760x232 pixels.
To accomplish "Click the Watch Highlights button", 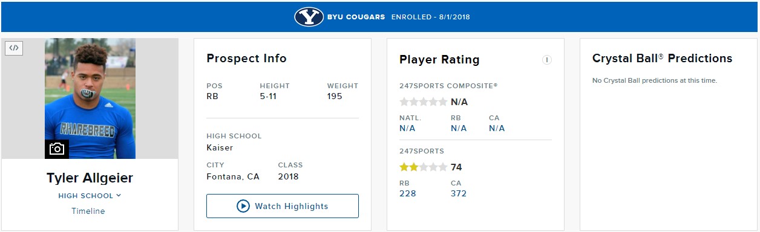I will [283, 206].
